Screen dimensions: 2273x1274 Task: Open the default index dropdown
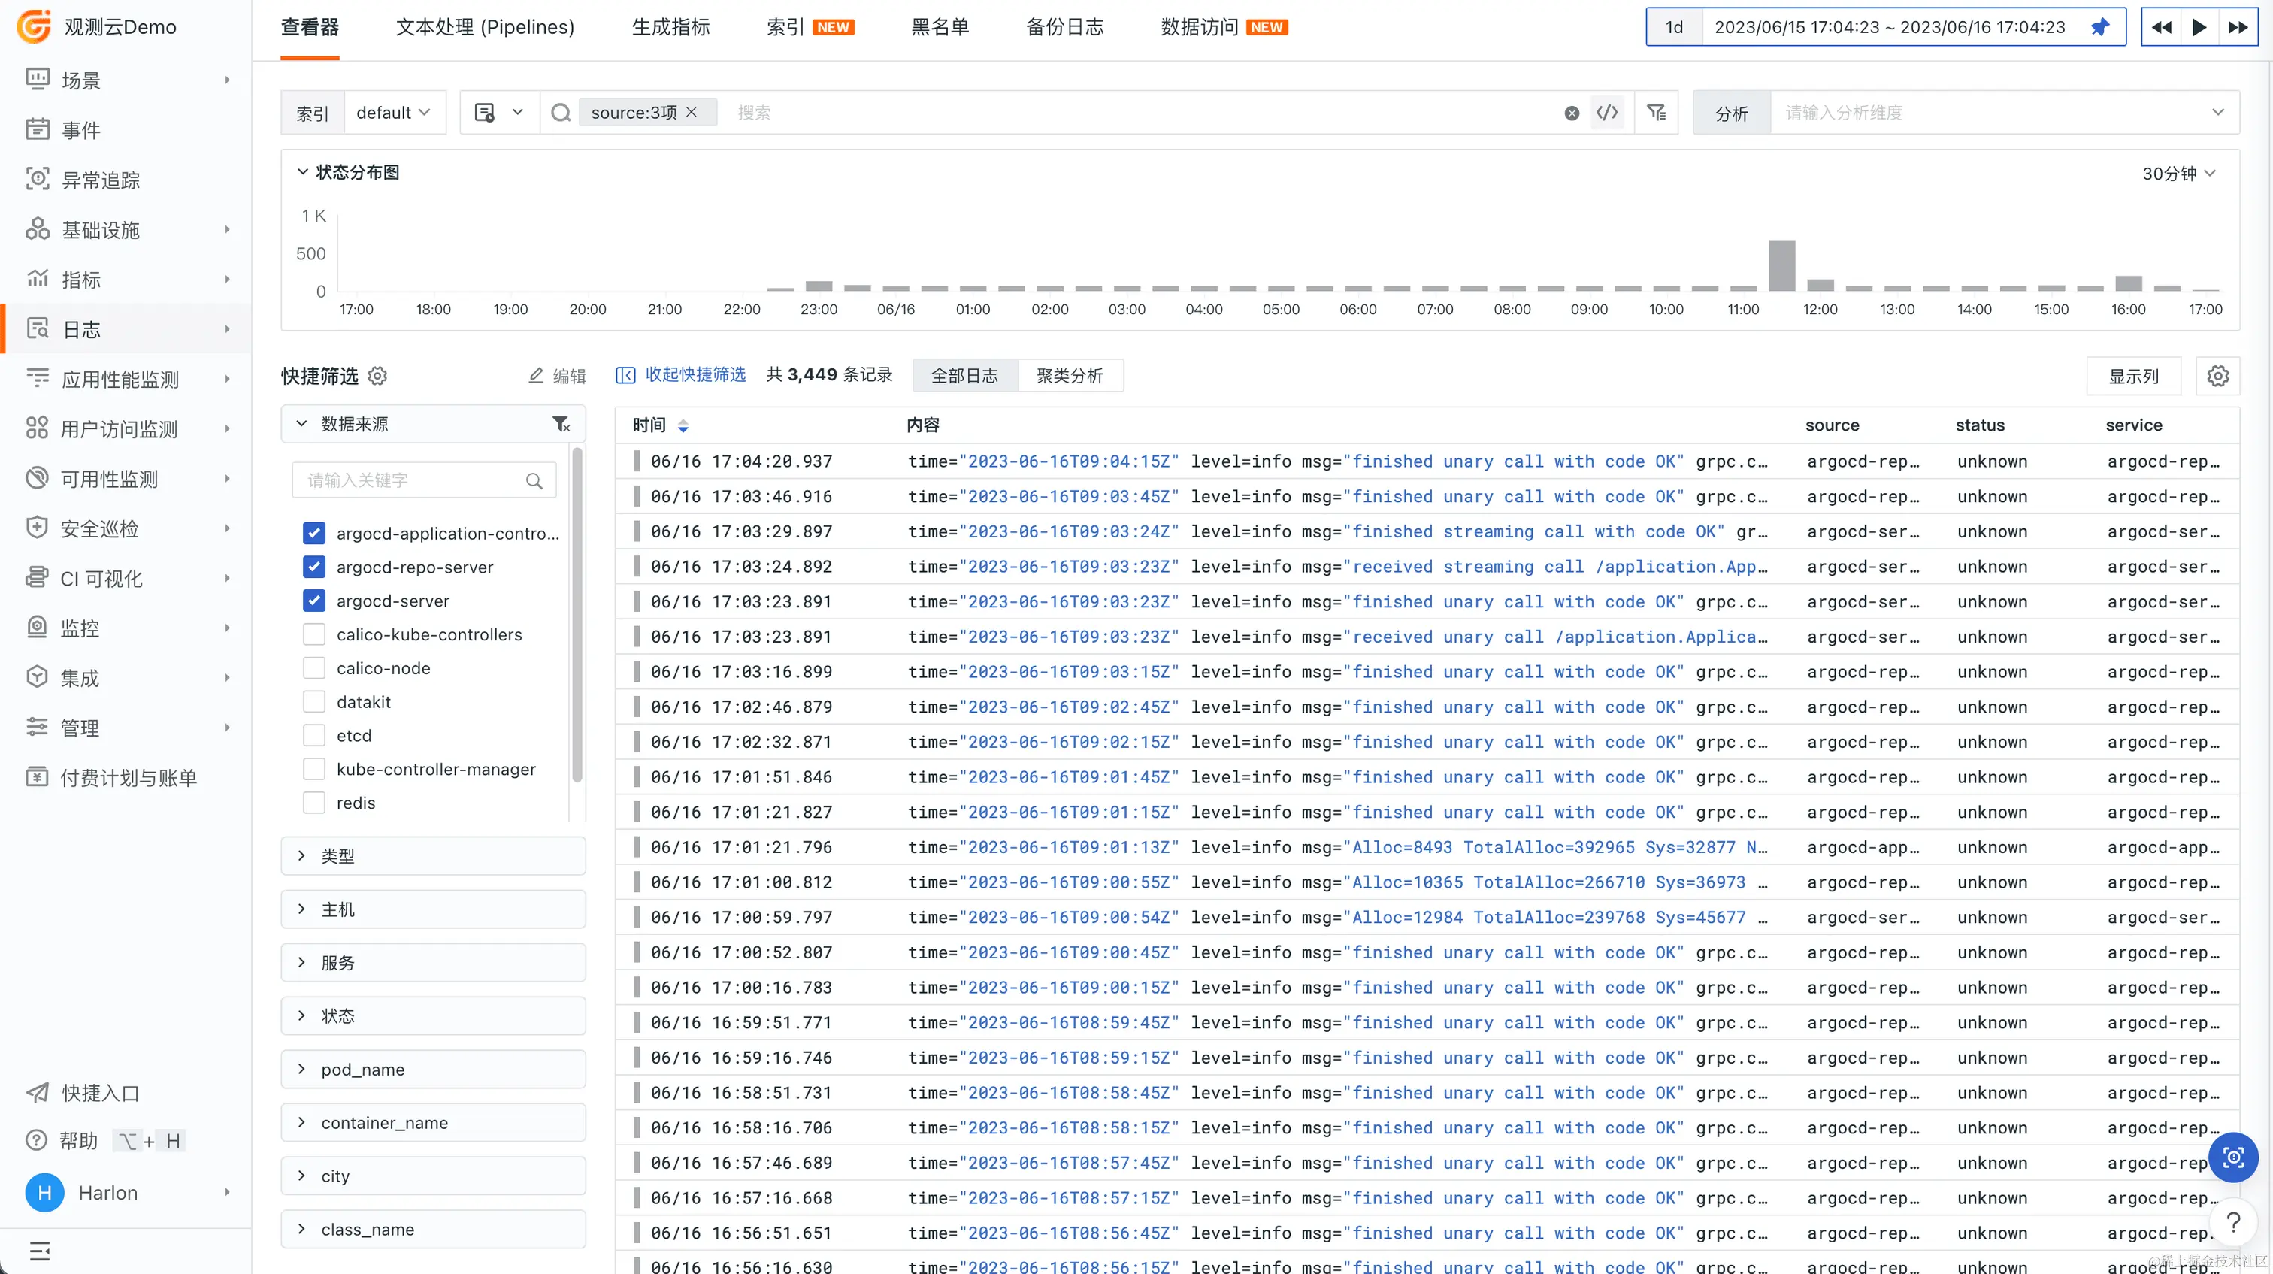pyautogui.click(x=392, y=112)
